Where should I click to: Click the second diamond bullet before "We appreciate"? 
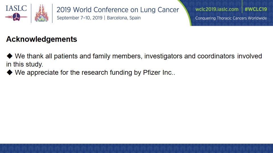tap(10, 72)
